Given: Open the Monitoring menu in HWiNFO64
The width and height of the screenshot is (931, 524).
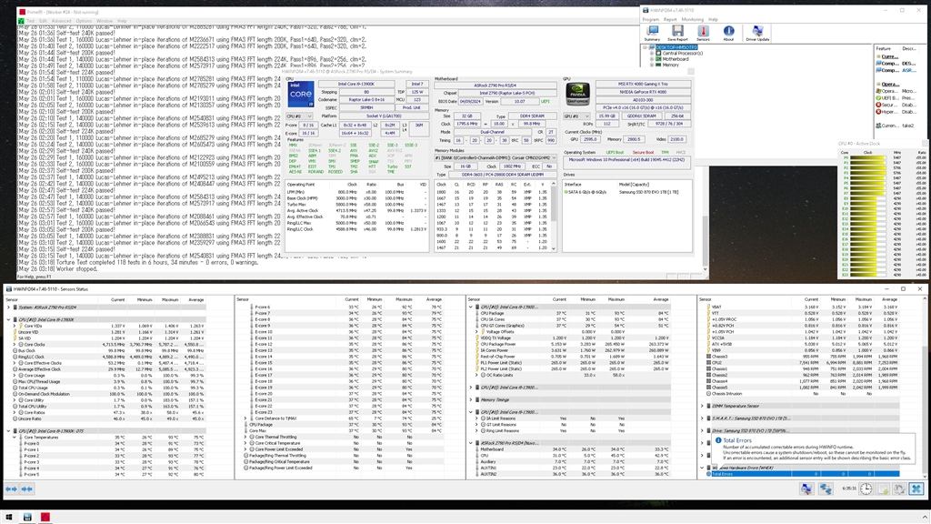Looking at the screenshot, I should coord(692,20).
